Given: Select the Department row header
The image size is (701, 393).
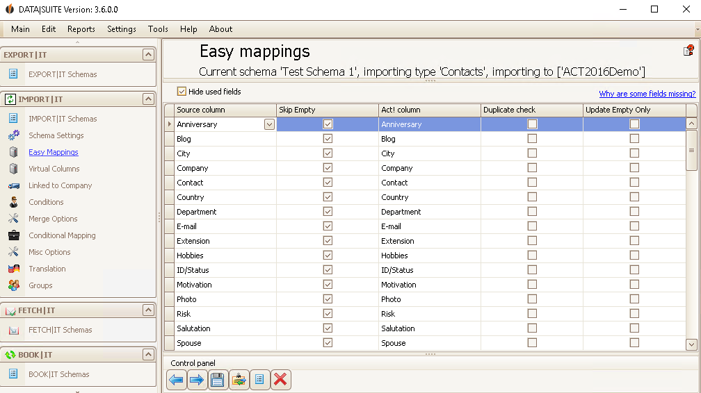Looking at the screenshot, I should pos(170,212).
